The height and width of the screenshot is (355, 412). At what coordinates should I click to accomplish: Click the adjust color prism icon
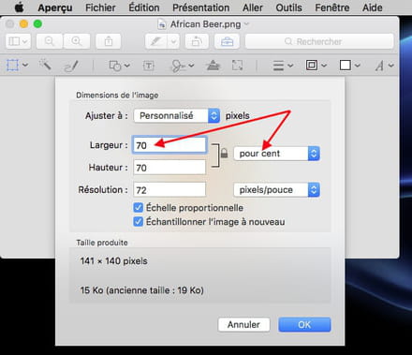coord(213,66)
